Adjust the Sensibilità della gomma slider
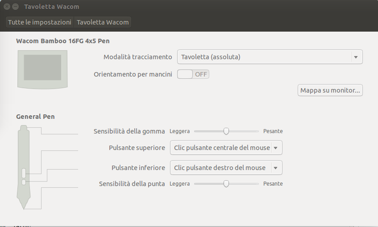 point(226,131)
